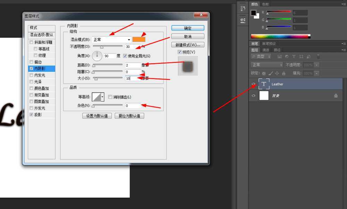Click the lock all padlock icon
This screenshot has height=209, width=347.
(x=284, y=73)
